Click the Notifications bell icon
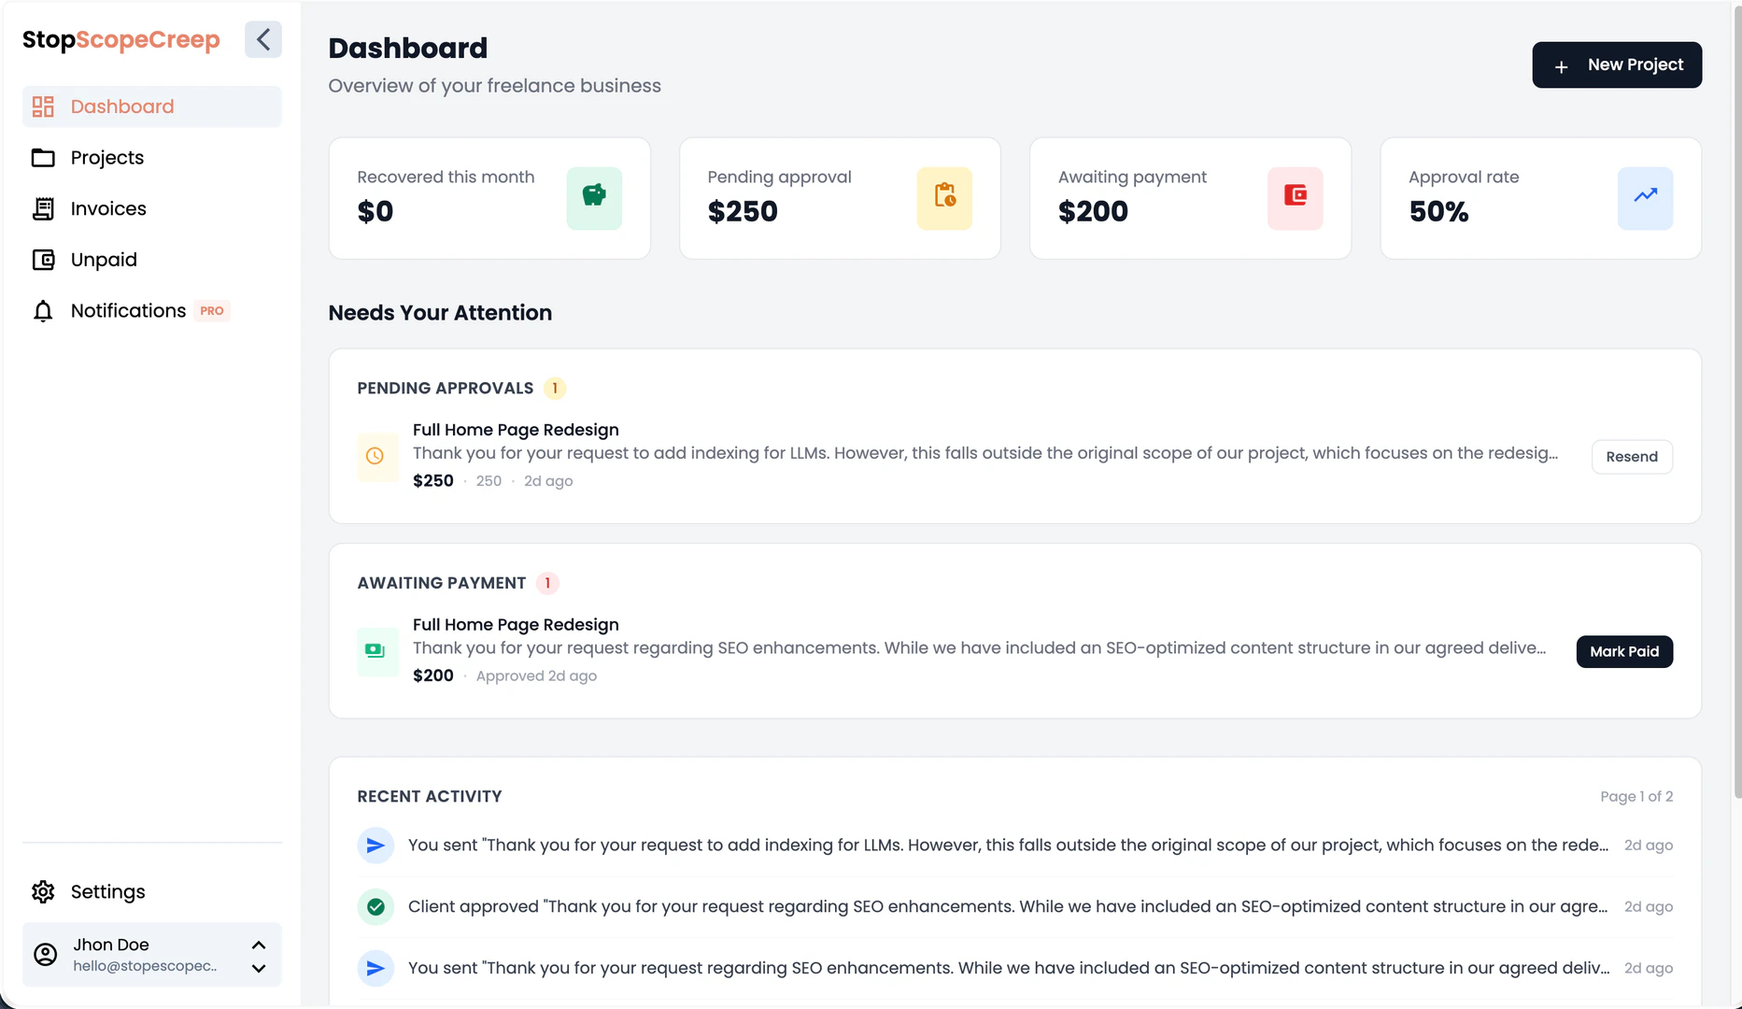1742x1009 pixels. tap(43, 310)
